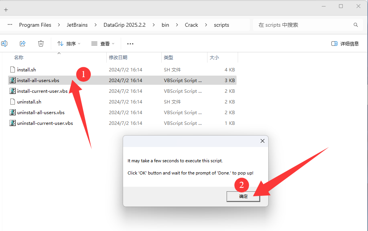Click the date cell of install-current-user.vbs
Screen dimensions: 368x231
(126, 91)
